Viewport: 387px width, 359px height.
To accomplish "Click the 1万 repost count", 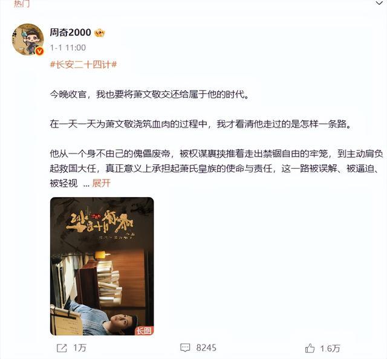I will click(x=80, y=348).
